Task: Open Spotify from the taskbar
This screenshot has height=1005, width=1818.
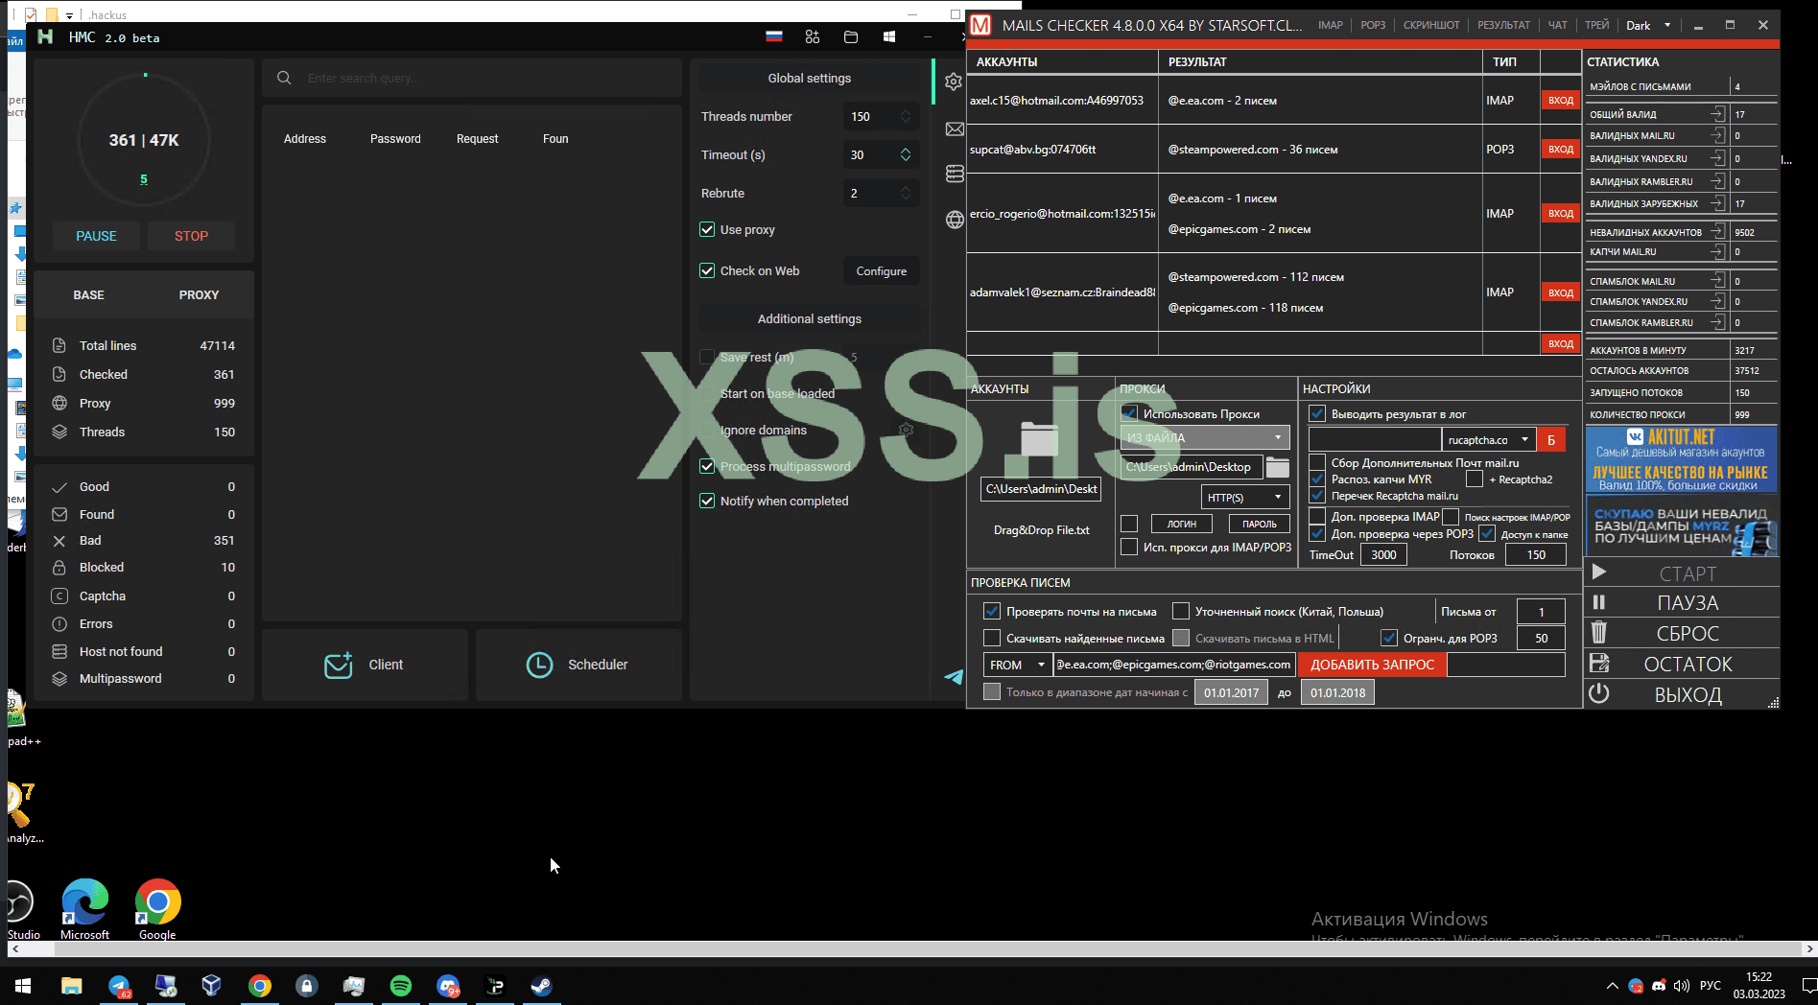Action: pos(401,986)
